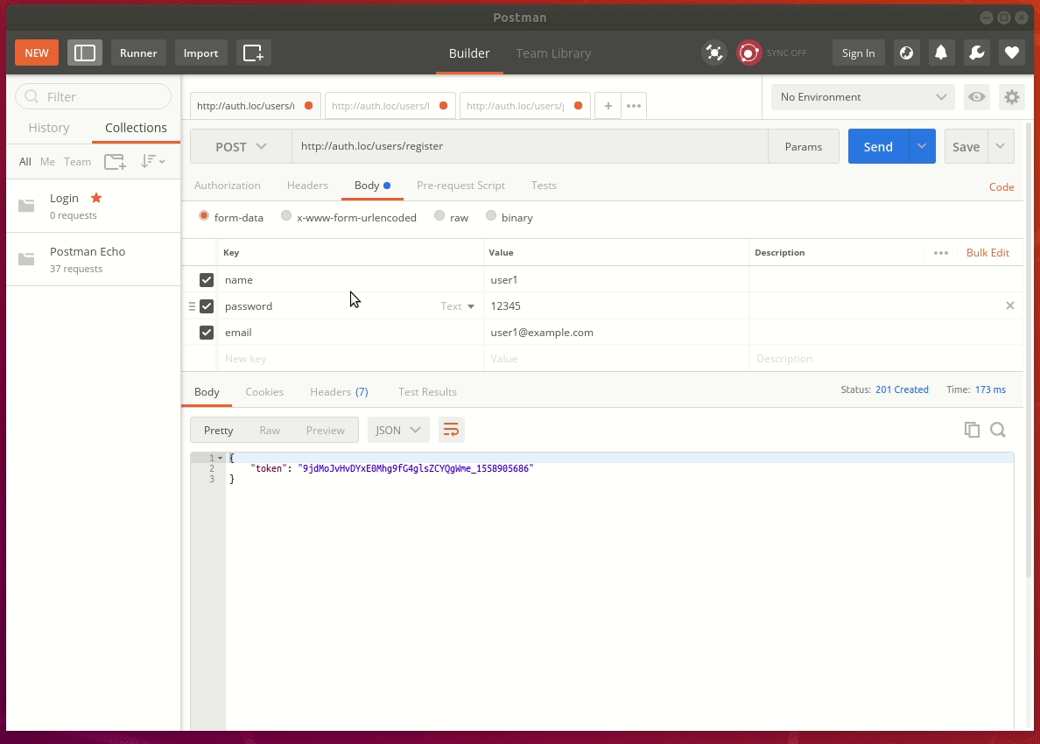Viewport: 1040px width, 744px height.
Task: Switch response view to Preview
Action: pyautogui.click(x=325, y=431)
